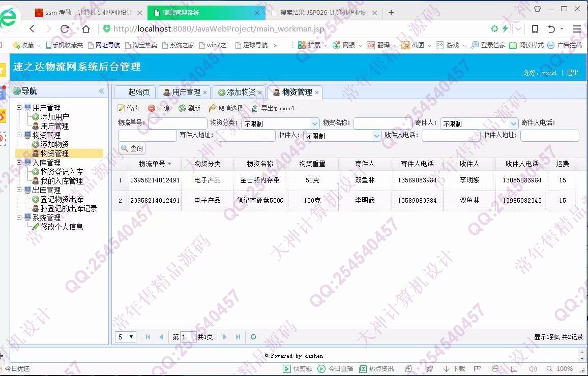Screen dimensions: 588x376
Task: Switch to ssm 考勤 browser tab
Action: click(x=88, y=13)
